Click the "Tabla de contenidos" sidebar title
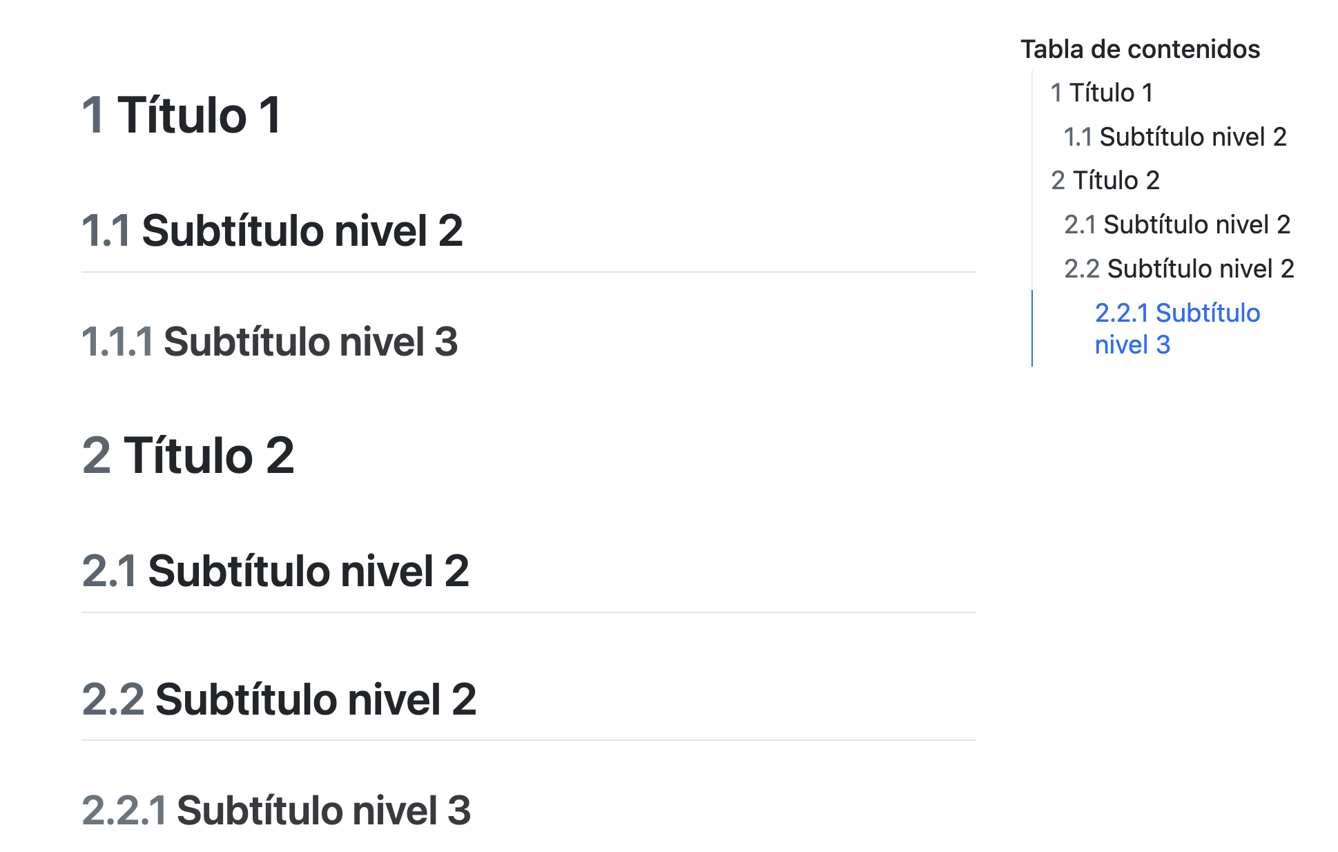Image resolution: width=1338 pixels, height=852 pixels. point(1140,49)
